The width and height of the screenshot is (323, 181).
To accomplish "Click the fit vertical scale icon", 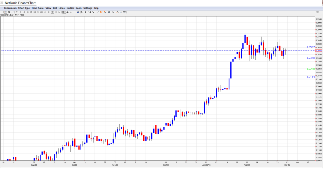I will click(x=124, y=12).
